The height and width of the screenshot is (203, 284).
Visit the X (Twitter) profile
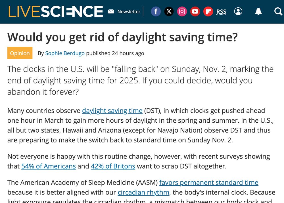pyautogui.click(x=169, y=11)
